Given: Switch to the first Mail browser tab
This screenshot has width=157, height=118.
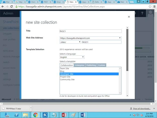Looking at the screenshot, I should (x=8, y=2).
